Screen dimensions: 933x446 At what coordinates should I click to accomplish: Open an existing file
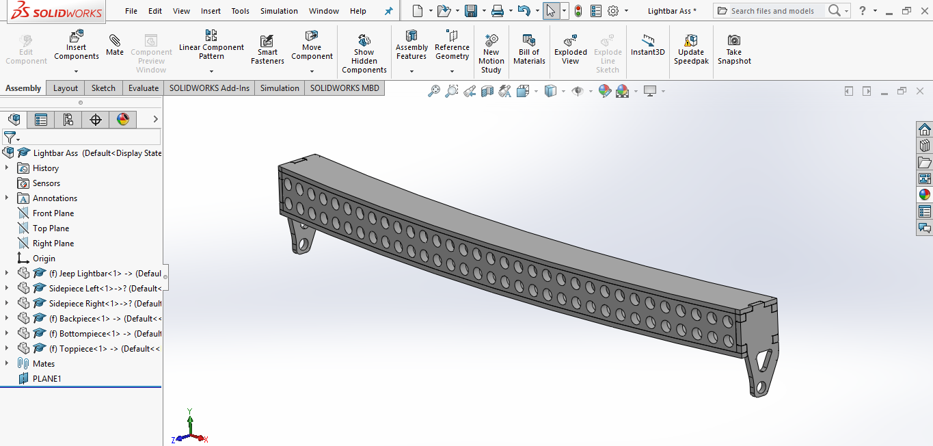point(444,11)
